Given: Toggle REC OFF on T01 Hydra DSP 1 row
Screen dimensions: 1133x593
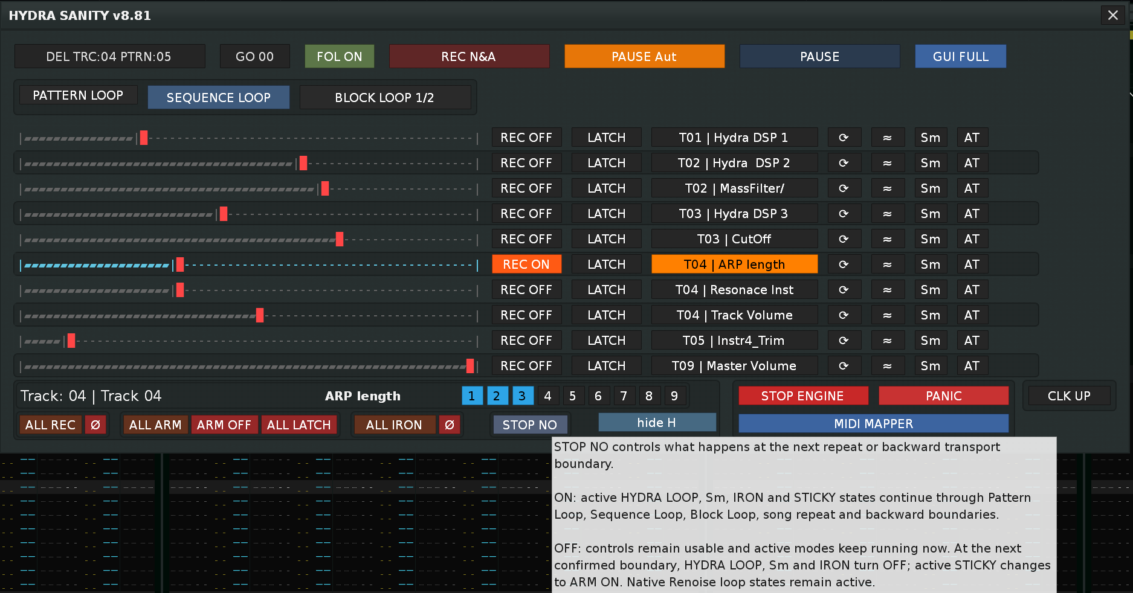Looking at the screenshot, I should 526,138.
